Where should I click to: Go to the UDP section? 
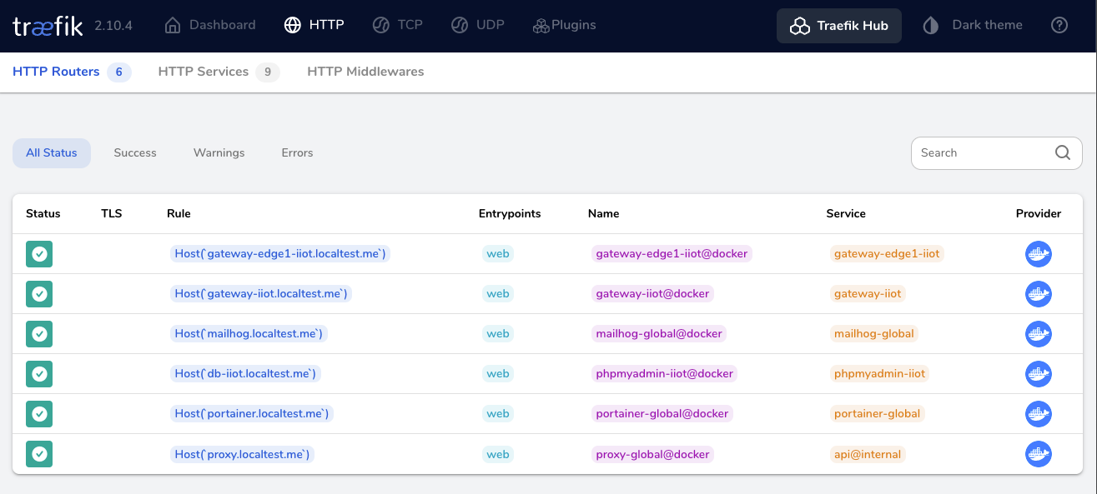point(477,25)
